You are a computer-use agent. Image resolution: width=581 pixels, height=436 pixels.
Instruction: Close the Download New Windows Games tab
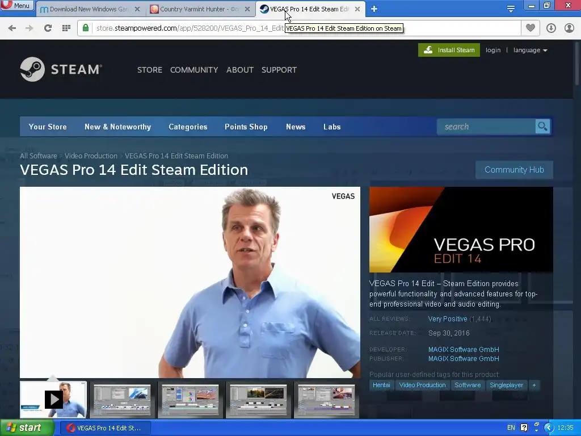coord(137,9)
